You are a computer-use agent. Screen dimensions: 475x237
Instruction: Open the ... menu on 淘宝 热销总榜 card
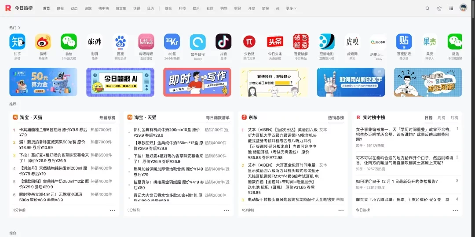pyautogui.click(x=113, y=210)
